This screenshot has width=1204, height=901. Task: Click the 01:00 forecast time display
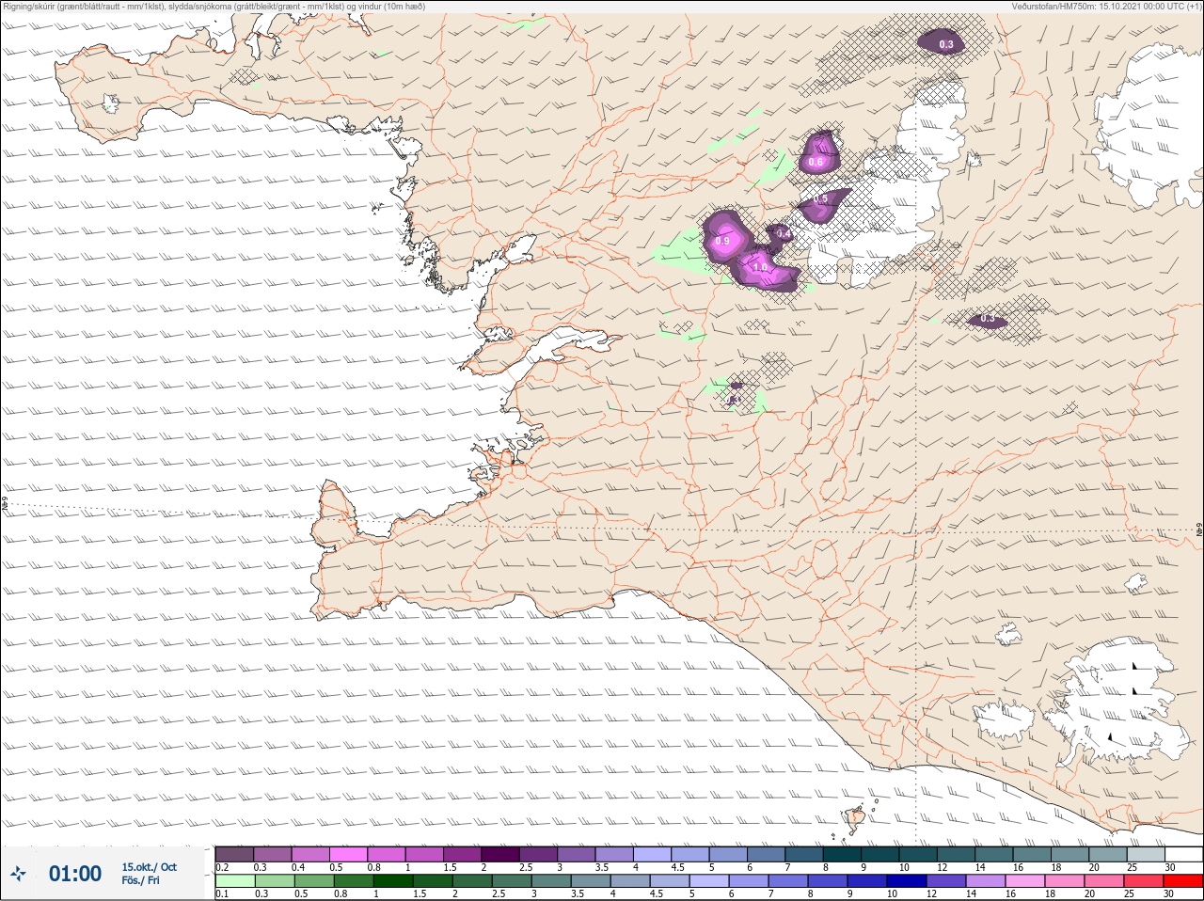pos(75,874)
